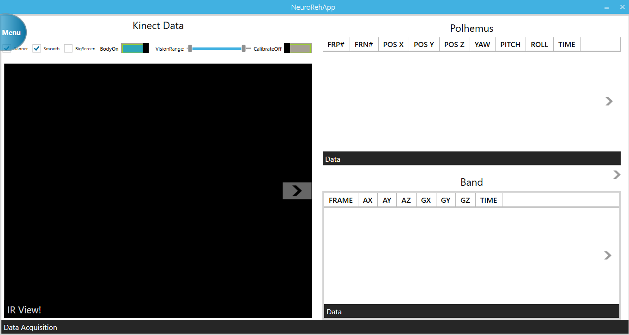Image resolution: width=629 pixels, height=335 pixels.
Task: Click the Kinect view expand arrow
Action: click(x=297, y=191)
